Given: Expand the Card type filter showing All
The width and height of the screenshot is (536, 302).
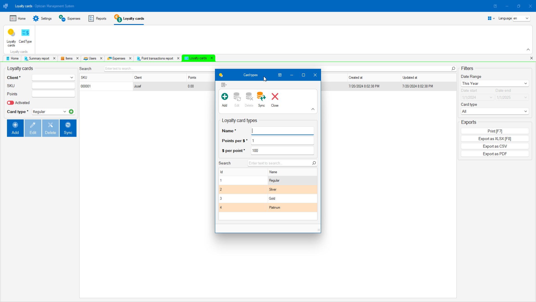Looking at the screenshot, I should [494, 111].
